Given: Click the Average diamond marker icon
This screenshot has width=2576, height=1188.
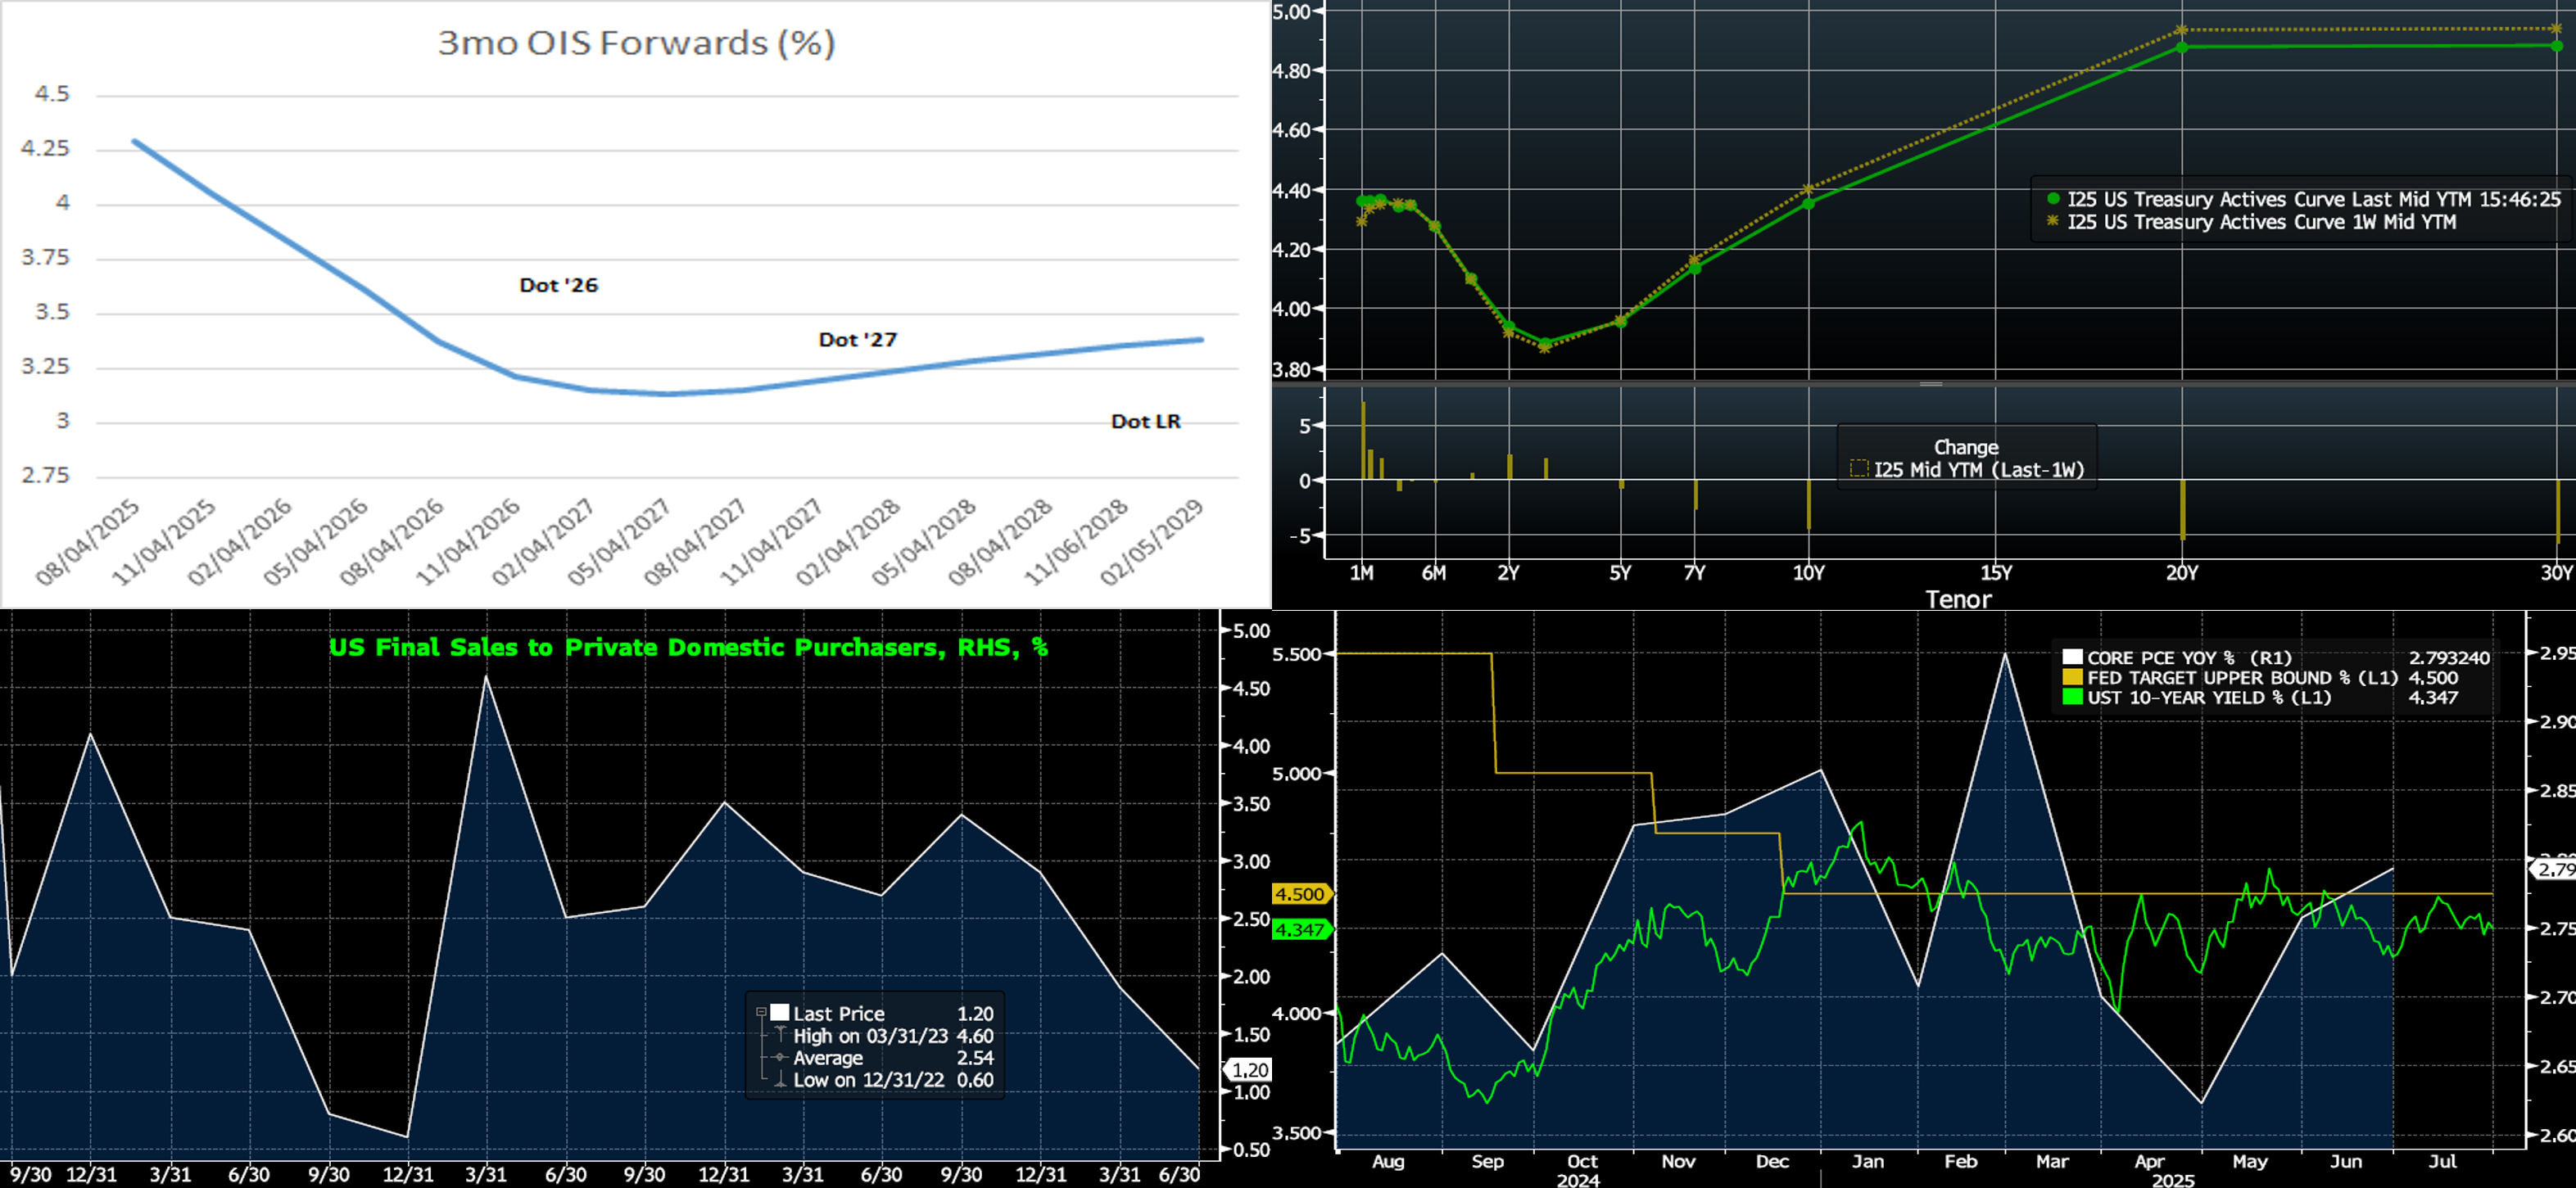Looking at the screenshot, I should point(780,1058).
